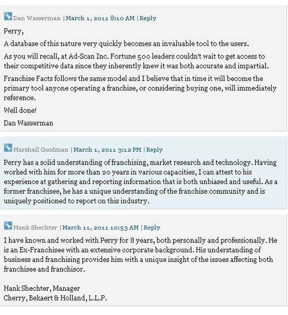The image size is (288, 315).
Task: Reply to Dan Wasserman's comment
Action: [x=148, y=18]
